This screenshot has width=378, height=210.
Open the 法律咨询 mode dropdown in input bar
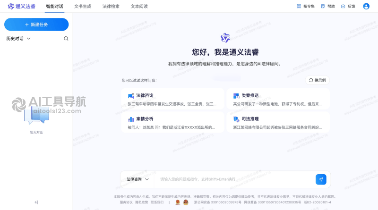(137, 179)
